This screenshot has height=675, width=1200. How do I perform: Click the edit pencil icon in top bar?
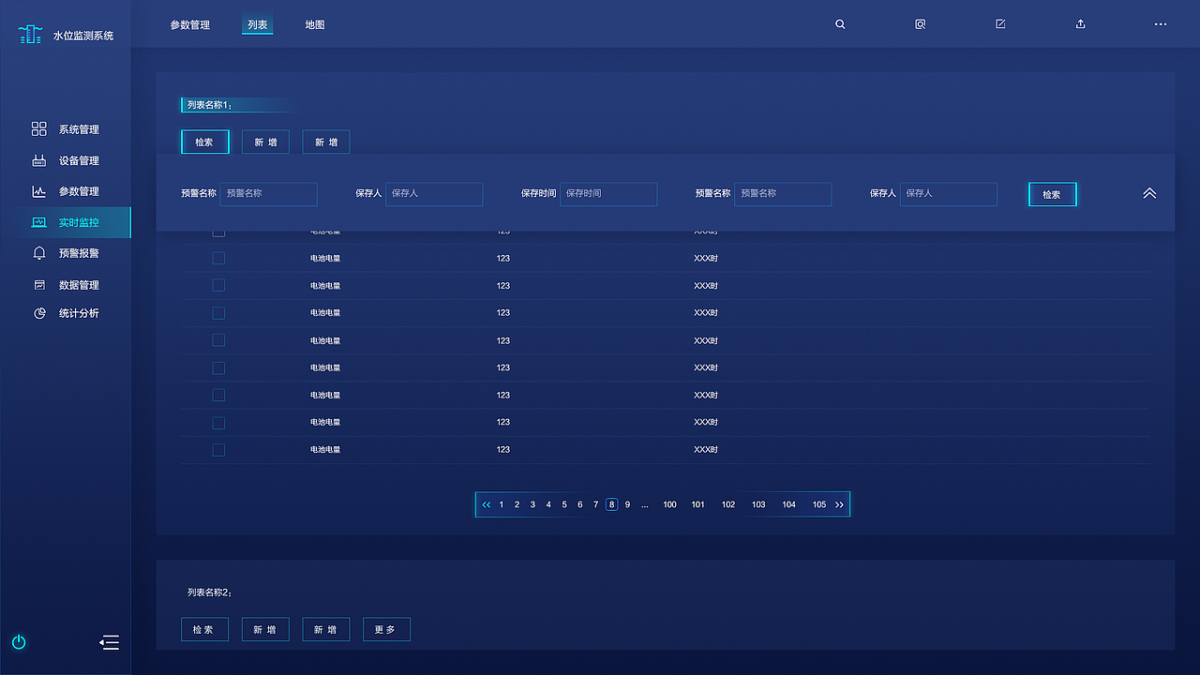click(1000, 24)
